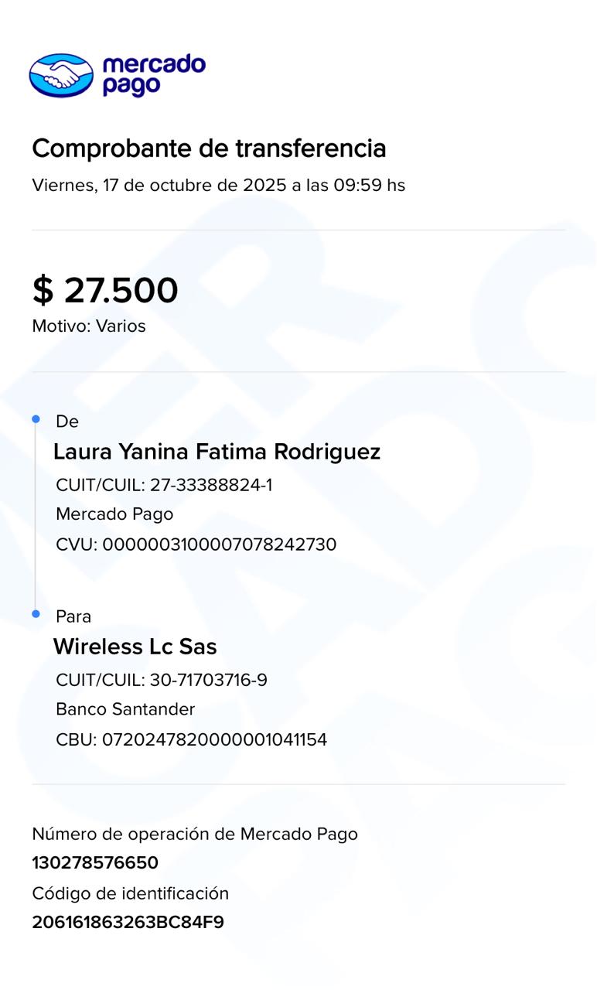Click the "Motivo: Varios" text
This screenshot has height=990, width=597.
coord(89,326)
